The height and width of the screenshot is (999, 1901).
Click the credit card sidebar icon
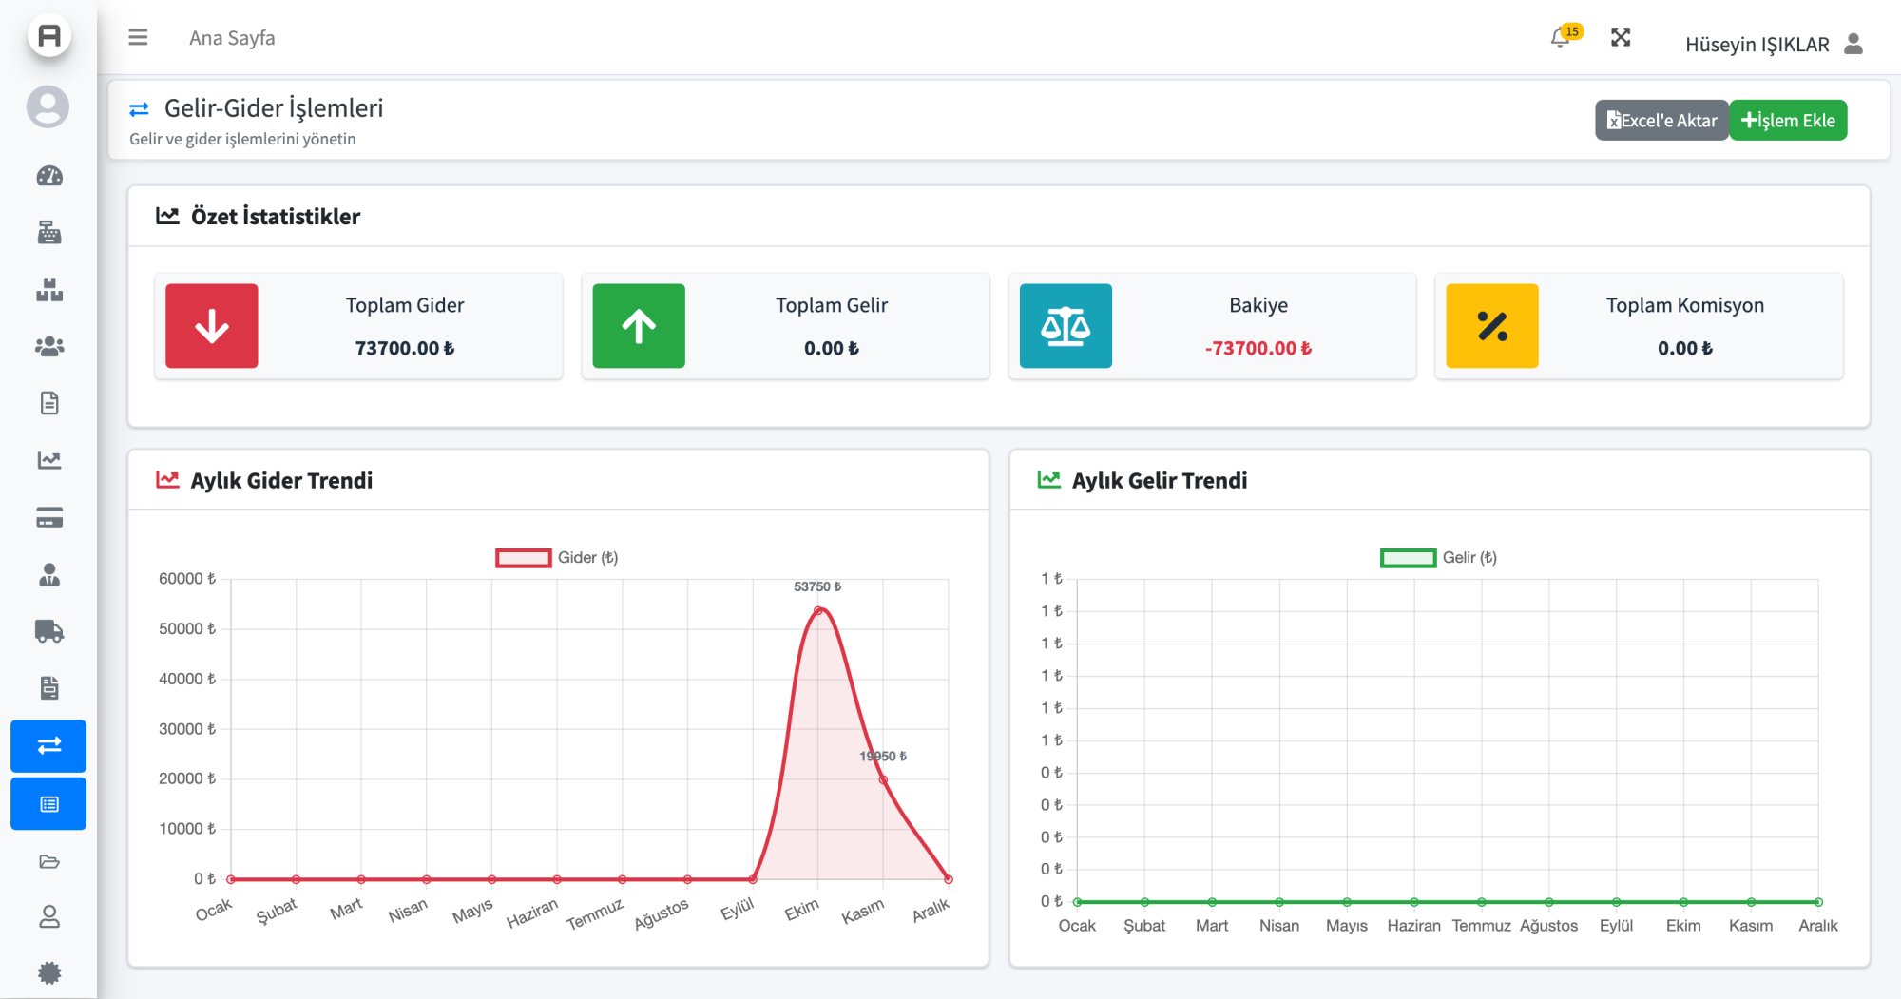49,518
